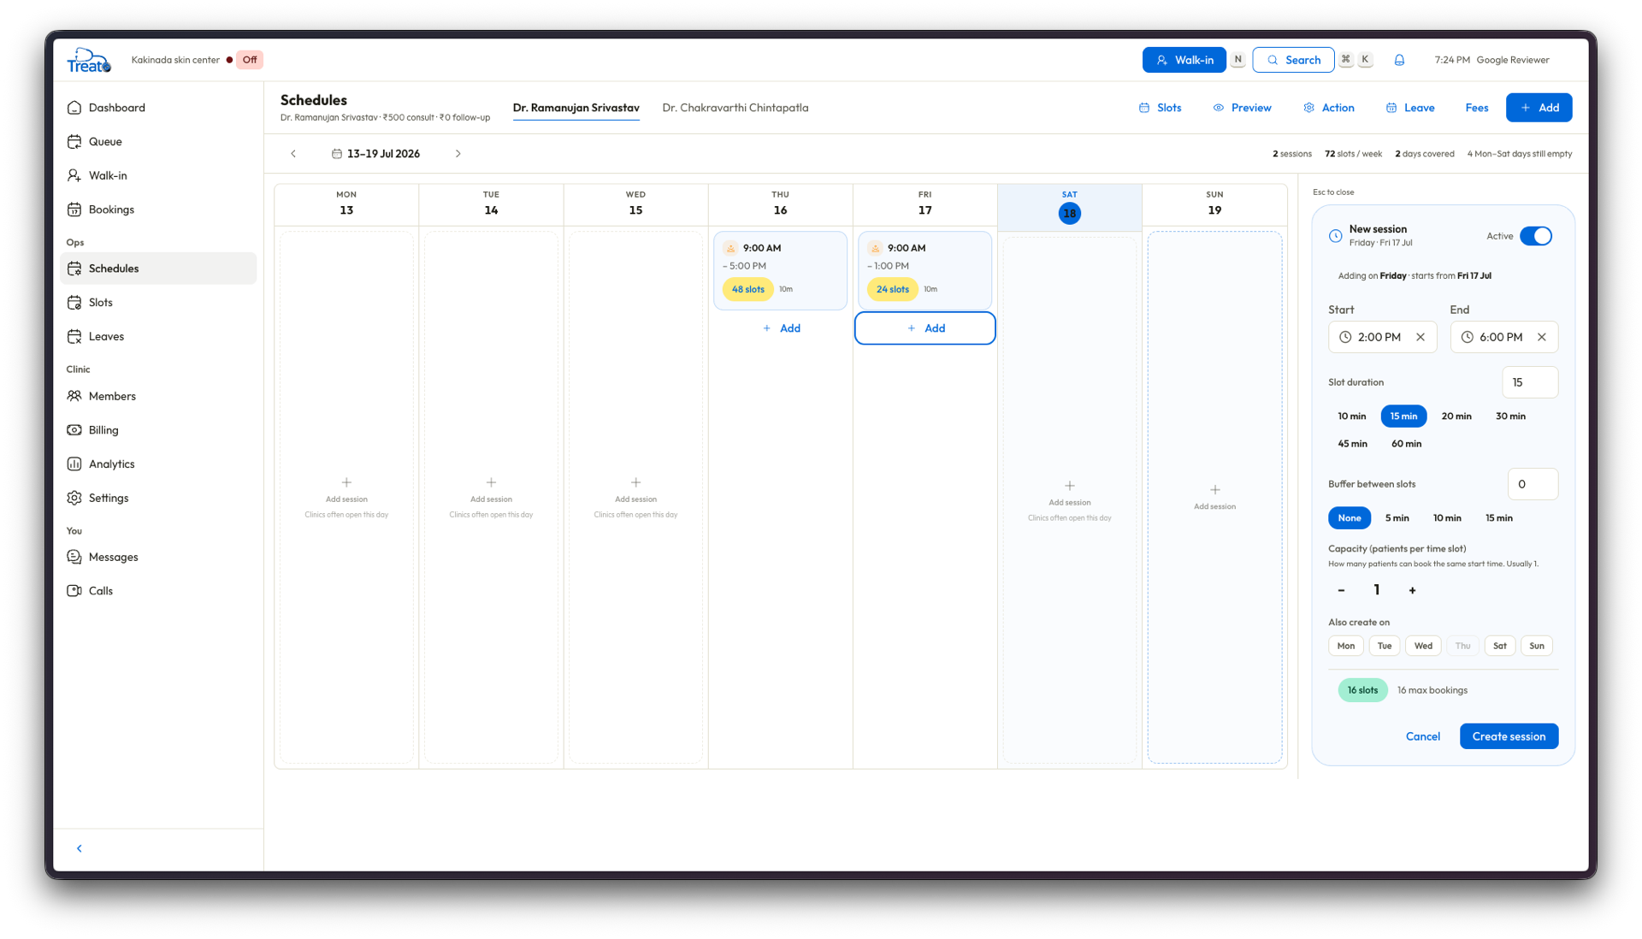Click Leave in schedule toolbar

tap(1409, 108)
